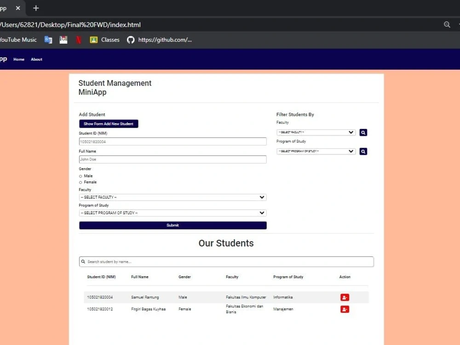
Task: Select the Female gender radio button
Action: coord(80,183)
